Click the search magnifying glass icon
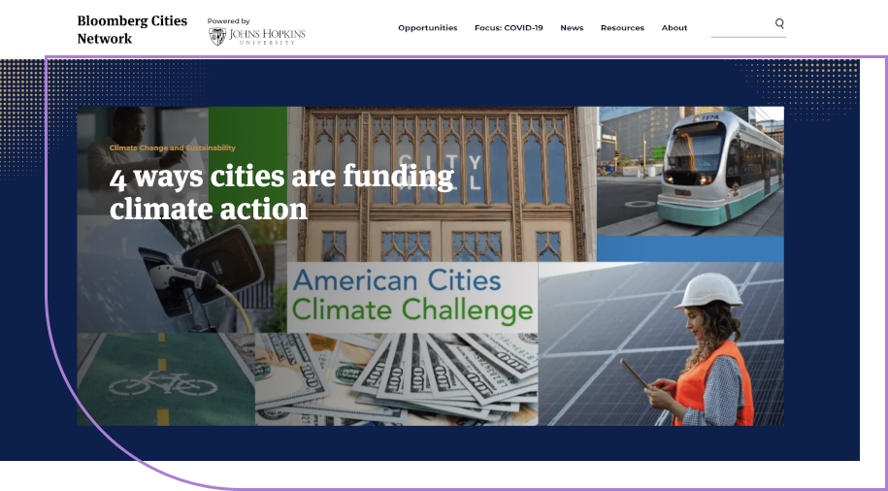888x491 pixels. (779, 23)
